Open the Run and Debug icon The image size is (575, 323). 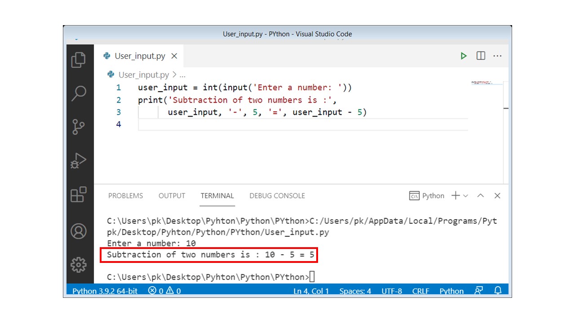click(x=79, y=160)
